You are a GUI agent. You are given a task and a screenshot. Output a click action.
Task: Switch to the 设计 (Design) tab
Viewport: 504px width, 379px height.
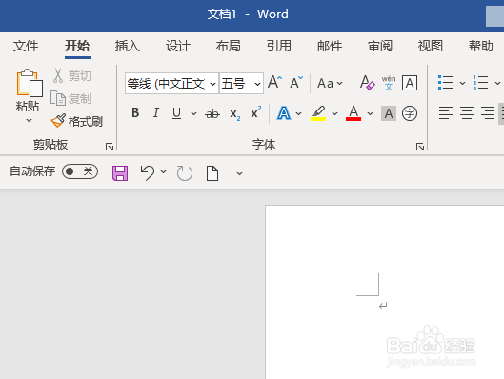coord(178,46)
